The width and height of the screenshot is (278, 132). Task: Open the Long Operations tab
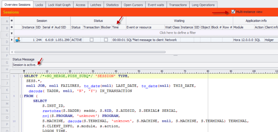(203, 5)
